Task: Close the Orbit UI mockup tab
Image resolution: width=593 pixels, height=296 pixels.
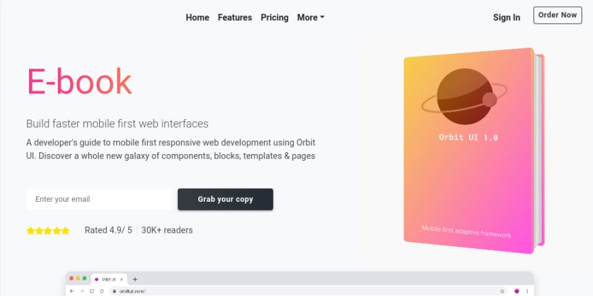Action: coord(121,279)
